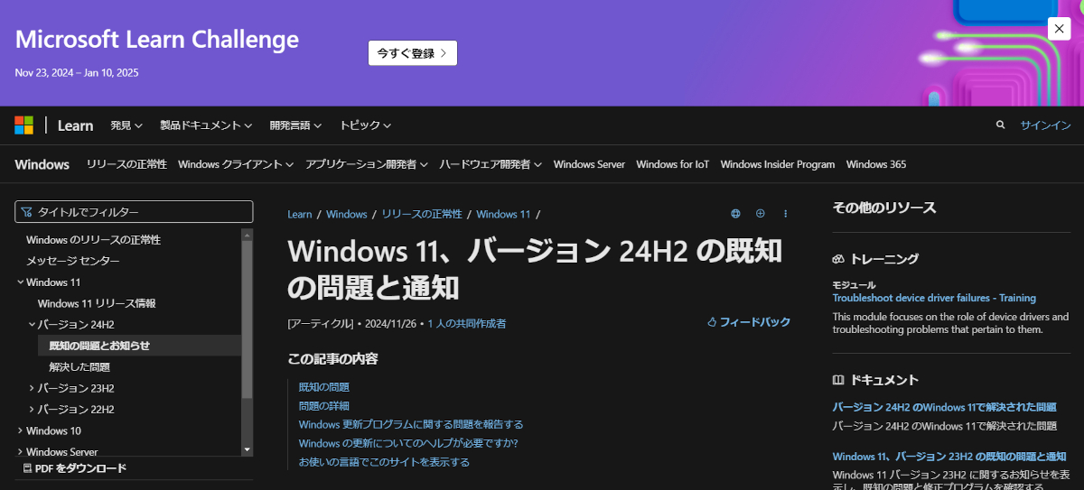Expand the Windows Server tree node

(20, 451)
